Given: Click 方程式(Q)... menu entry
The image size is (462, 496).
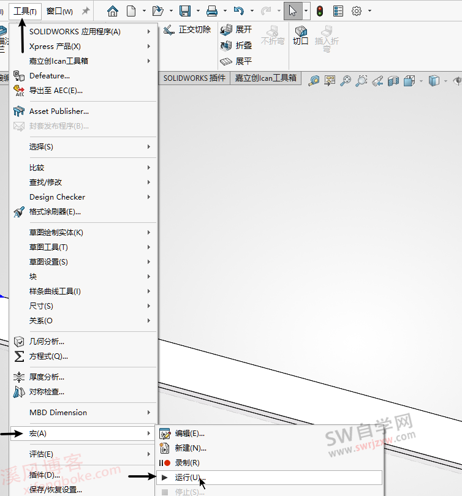Looking at the screenshot, I should pyautogui.click(x=84, y=356).
